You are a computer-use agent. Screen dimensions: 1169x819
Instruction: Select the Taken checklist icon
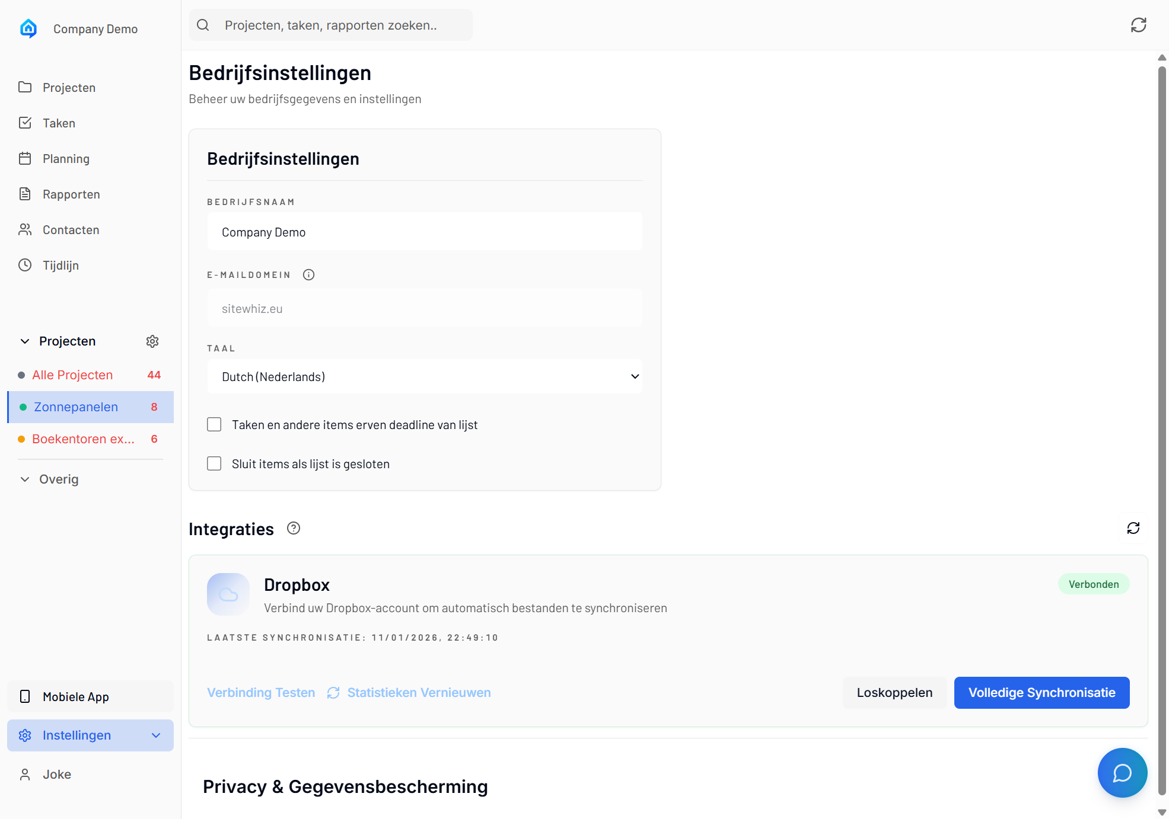tap(25, 123)
